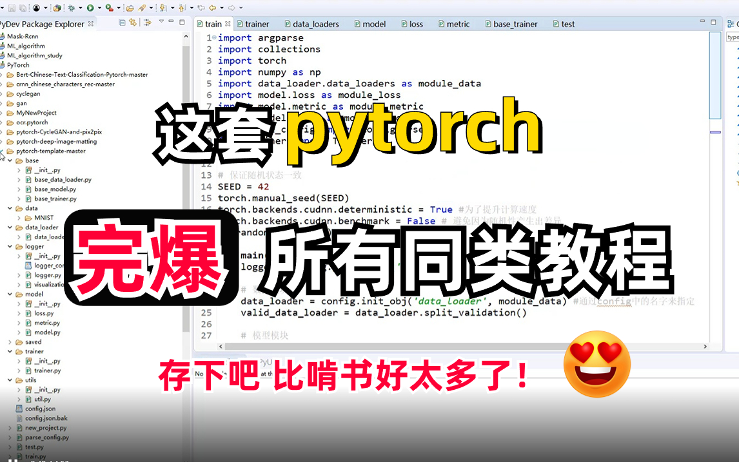Click the open folder toolbar icon
This screenshot has width=739, height=462.
click(130, 8)
